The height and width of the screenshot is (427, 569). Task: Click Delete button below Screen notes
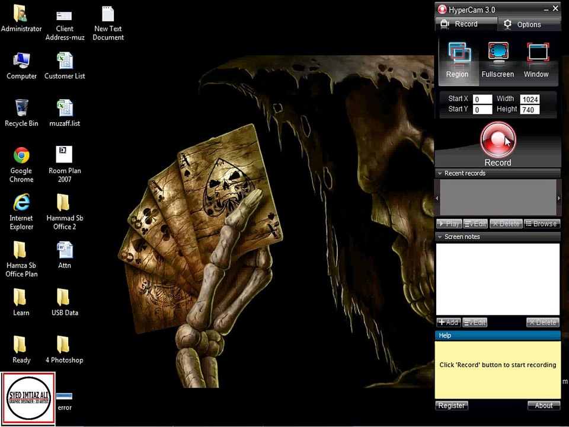point(544,323)
